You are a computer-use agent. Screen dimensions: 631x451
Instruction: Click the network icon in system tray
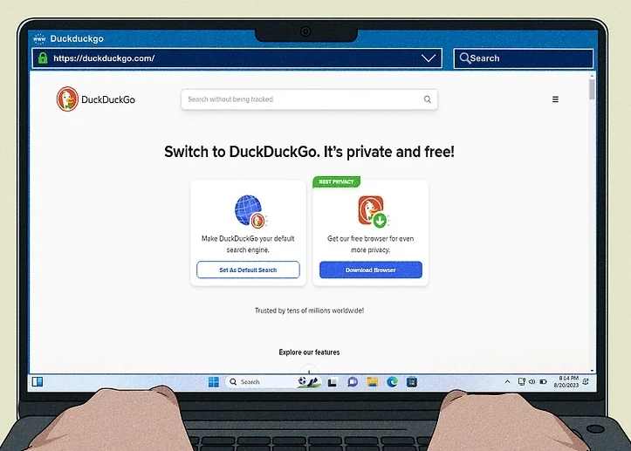(x=522, y=382)
